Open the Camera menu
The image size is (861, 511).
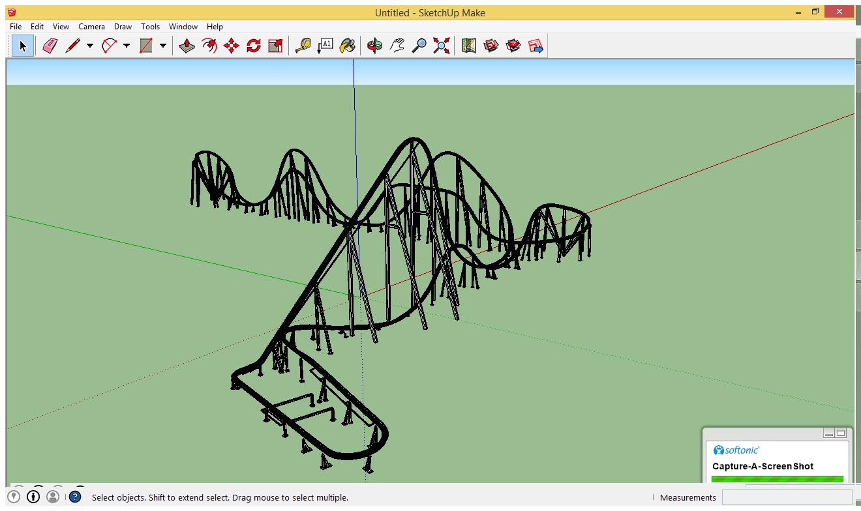point(91,27)
